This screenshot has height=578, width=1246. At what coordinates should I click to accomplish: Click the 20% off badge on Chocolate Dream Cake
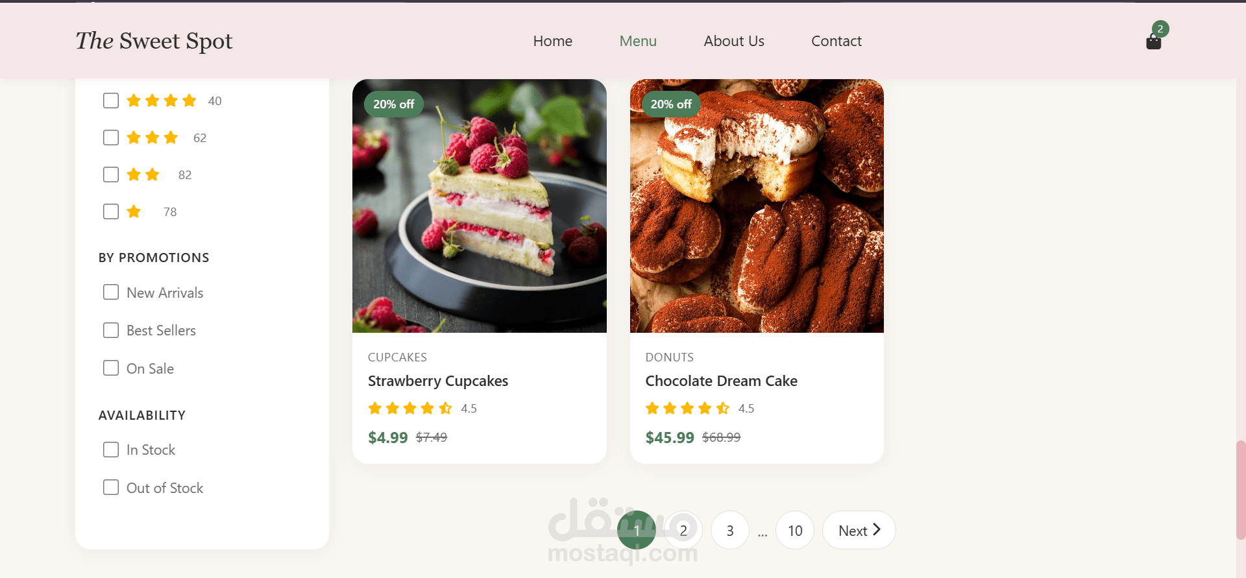tap(671, 104)
